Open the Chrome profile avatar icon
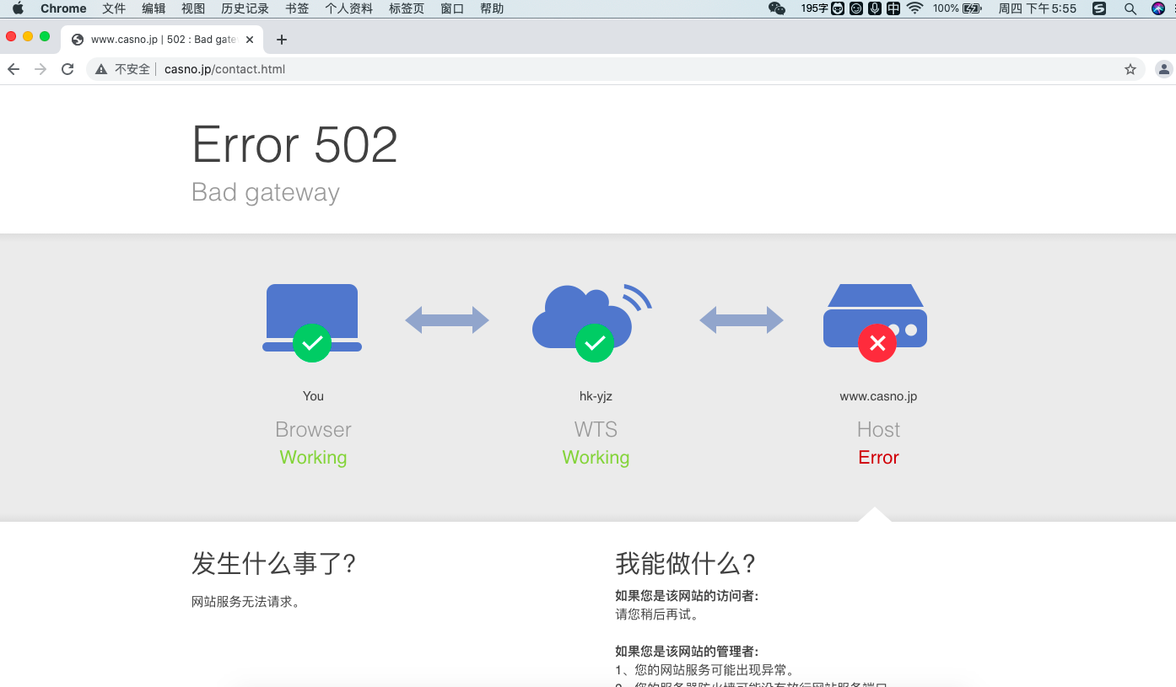The width and height of the screenshot is (1176, 687). coord(1165,68)
